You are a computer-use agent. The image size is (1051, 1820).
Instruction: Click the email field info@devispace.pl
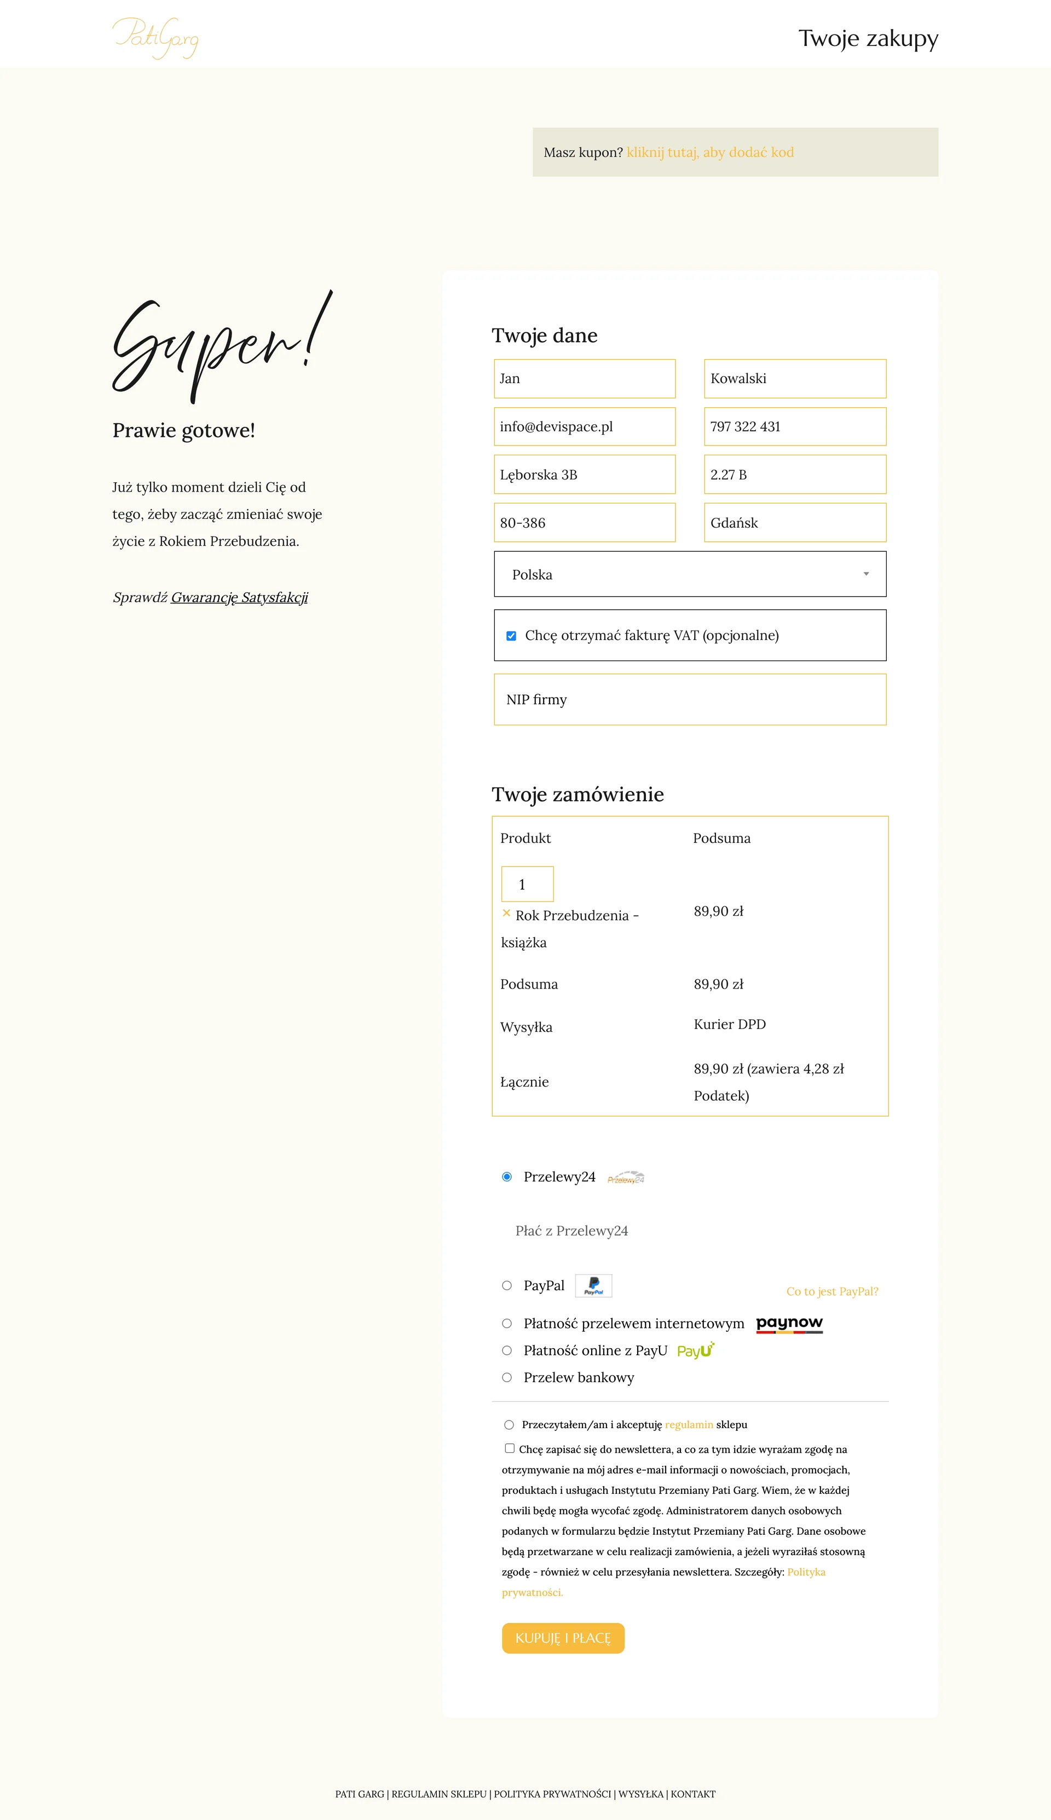[585, 426]
